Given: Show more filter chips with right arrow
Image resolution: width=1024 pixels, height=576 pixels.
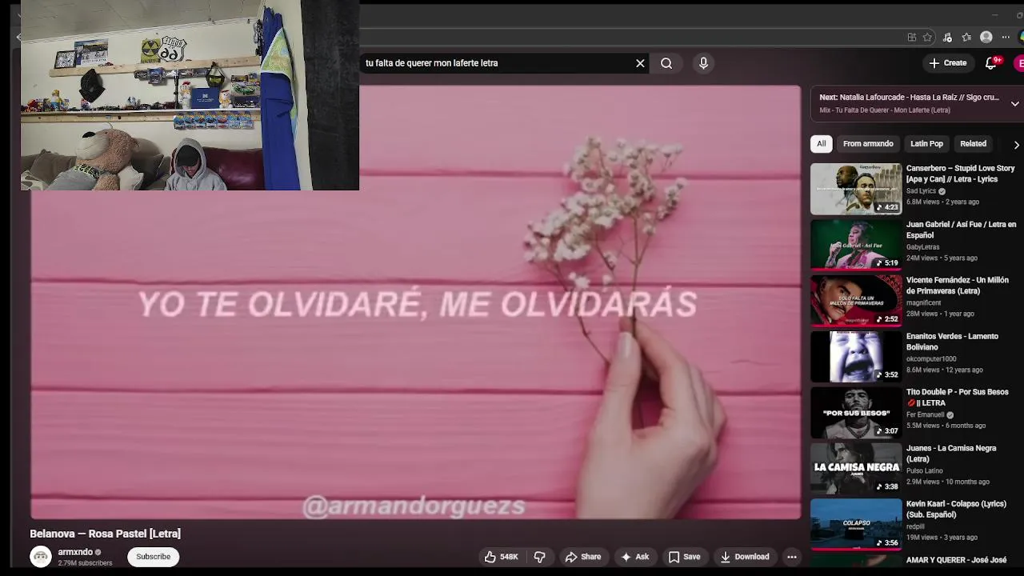Looking at the screenshot, I should (1016, 145).
